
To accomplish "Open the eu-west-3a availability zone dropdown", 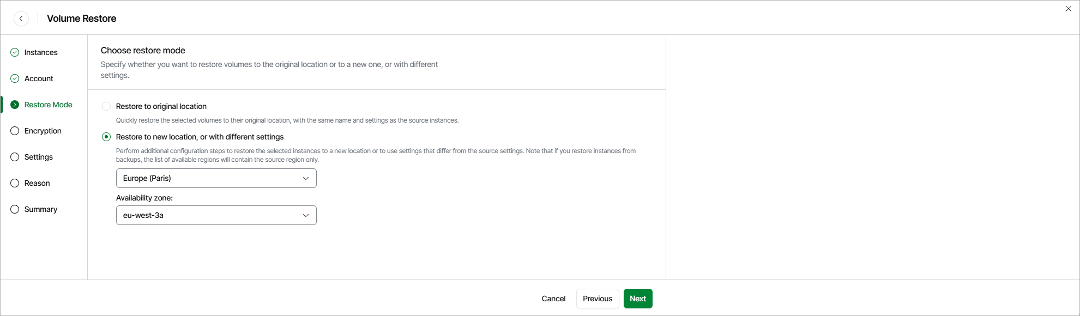I will 216,215.
